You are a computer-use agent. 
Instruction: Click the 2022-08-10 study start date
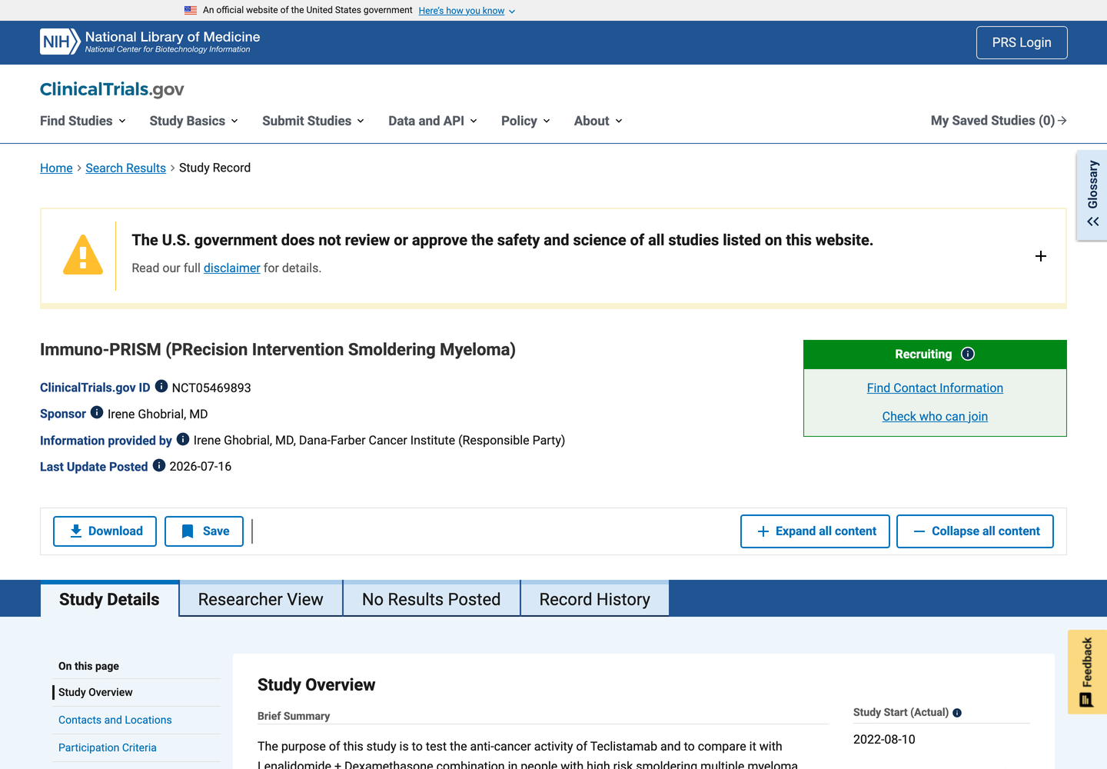(884, 739)
